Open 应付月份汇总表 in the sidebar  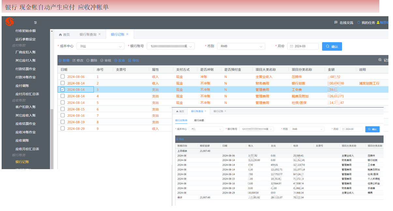click(x=27, y=94)
